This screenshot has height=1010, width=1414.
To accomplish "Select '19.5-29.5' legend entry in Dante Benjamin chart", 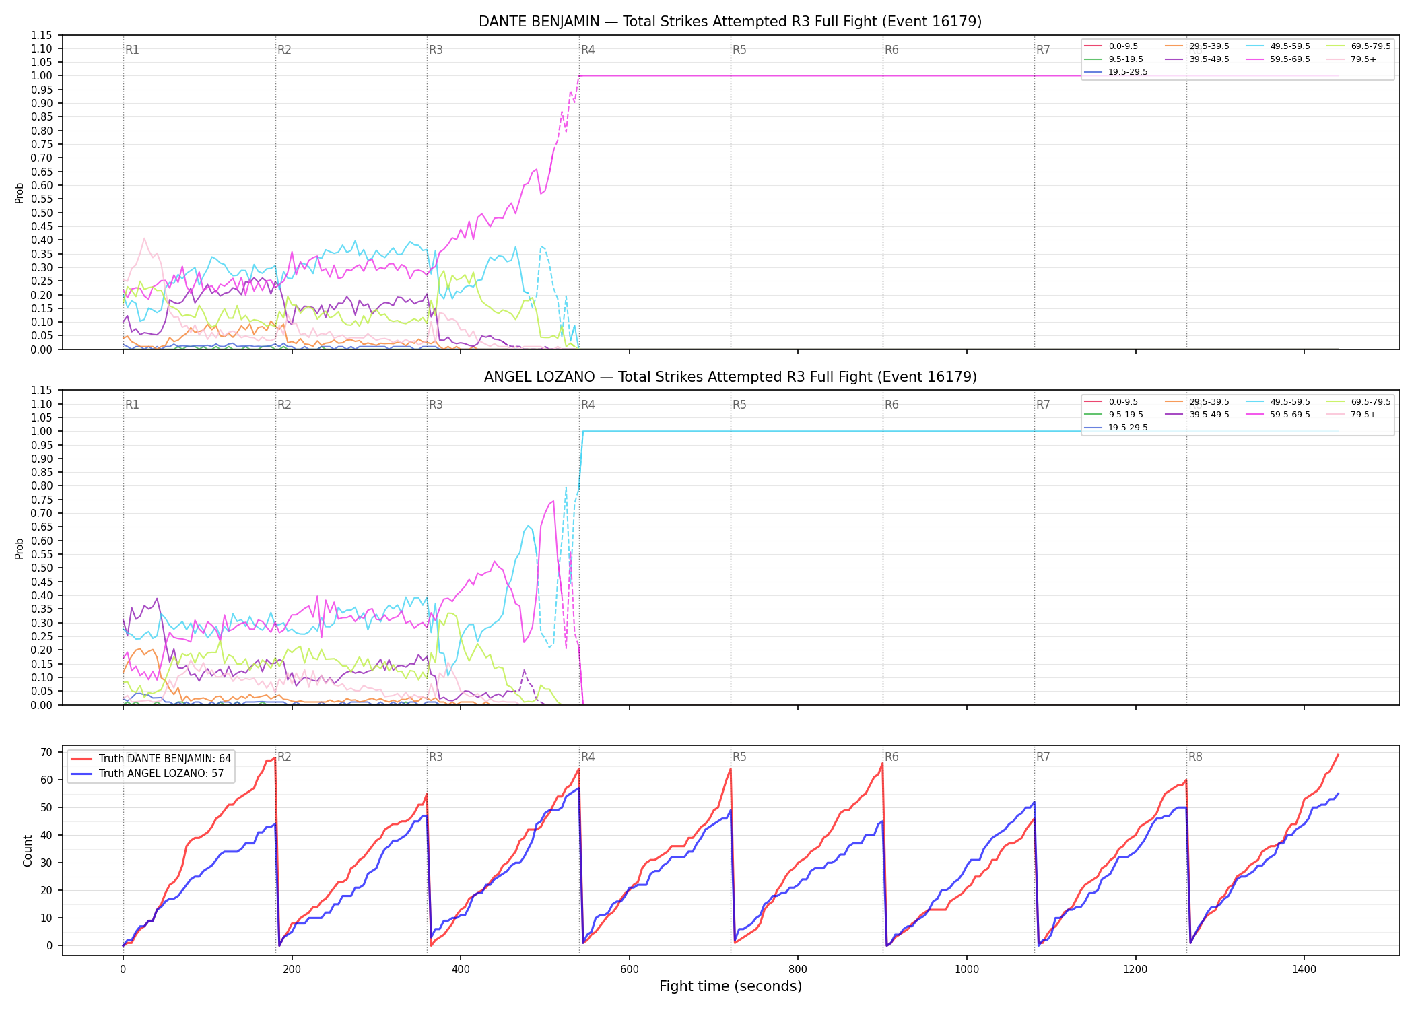I will coord(1116,72).
